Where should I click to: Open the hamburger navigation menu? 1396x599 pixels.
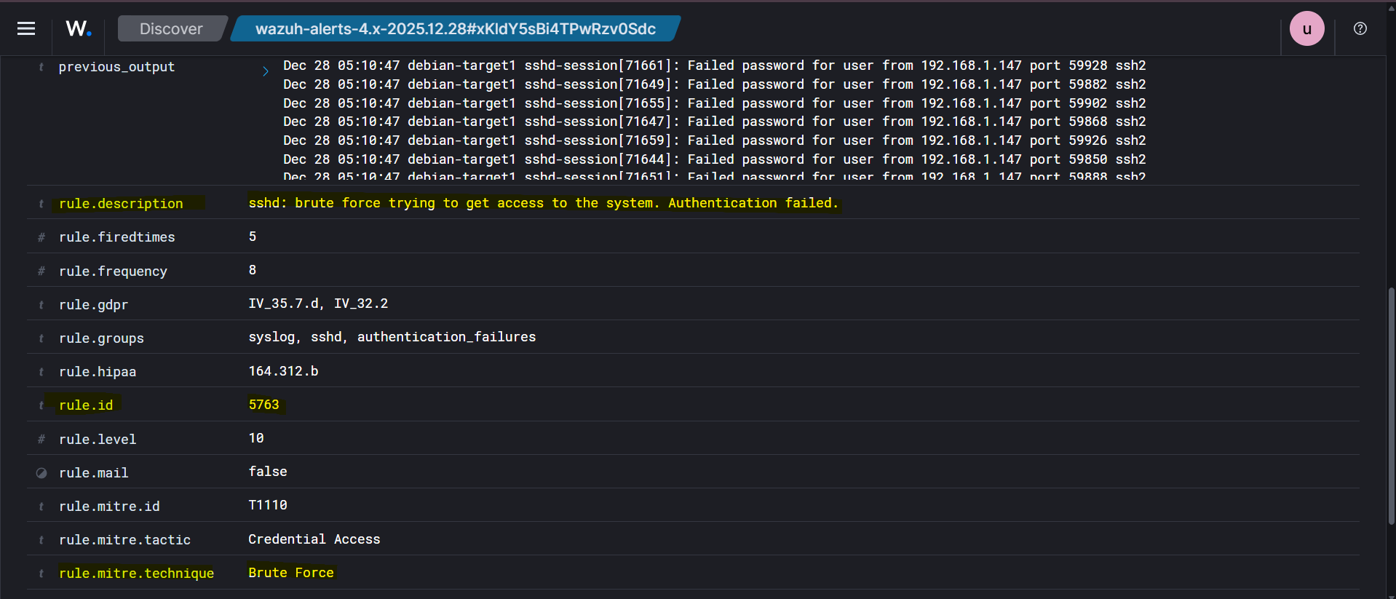tap(26, 28)
